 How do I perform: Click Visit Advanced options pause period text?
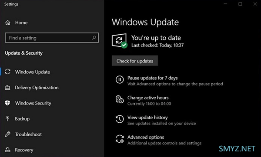click(x=175, y=84)
